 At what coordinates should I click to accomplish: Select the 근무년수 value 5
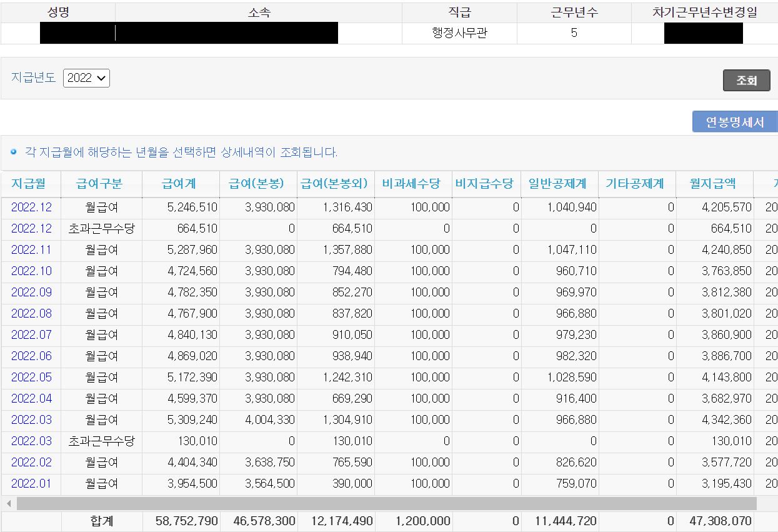[574, 33]
